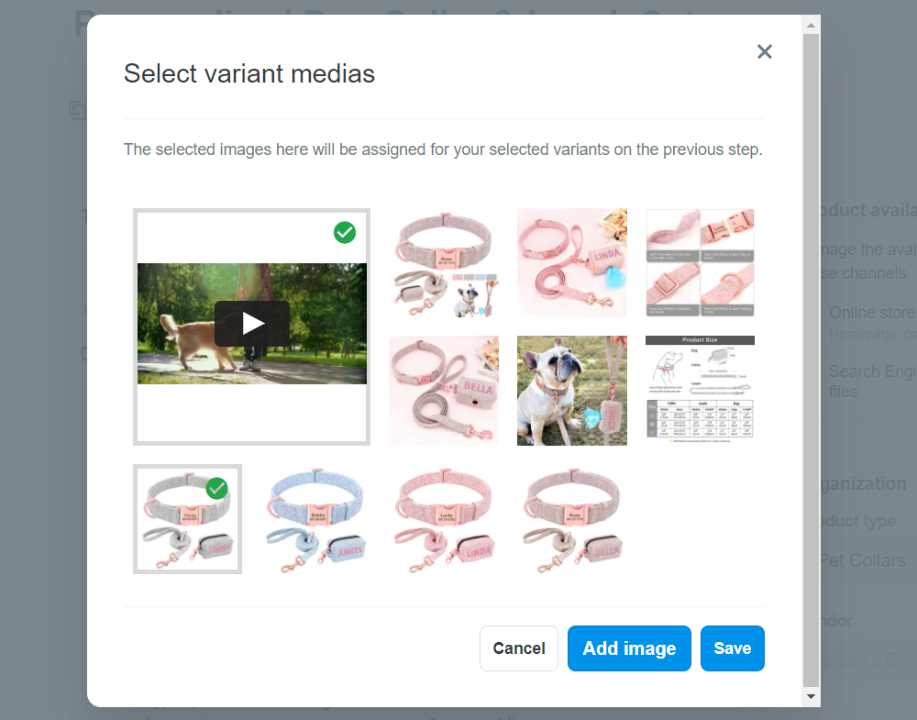Close the Select variant medias dialog
The height and width of the screenshot is (720, 917).
765,51
